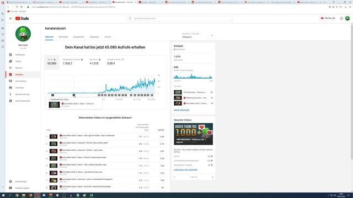Select the Abonnenten +1.018 metric card
The height and width of the screenshot is (198, 353).
95,62
